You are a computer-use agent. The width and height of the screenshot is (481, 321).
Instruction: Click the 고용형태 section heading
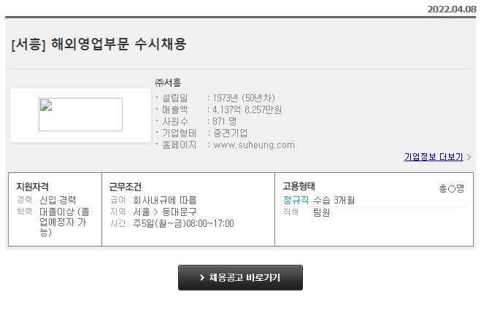tap(299, 186)
